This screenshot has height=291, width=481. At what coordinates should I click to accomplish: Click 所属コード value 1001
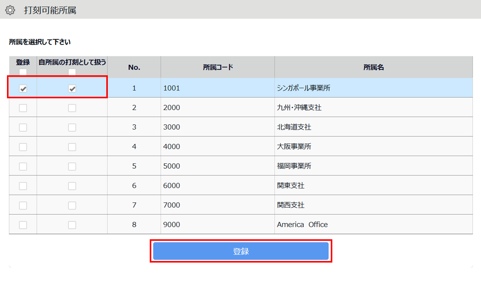pyautogui.click(x=171, y=88)
